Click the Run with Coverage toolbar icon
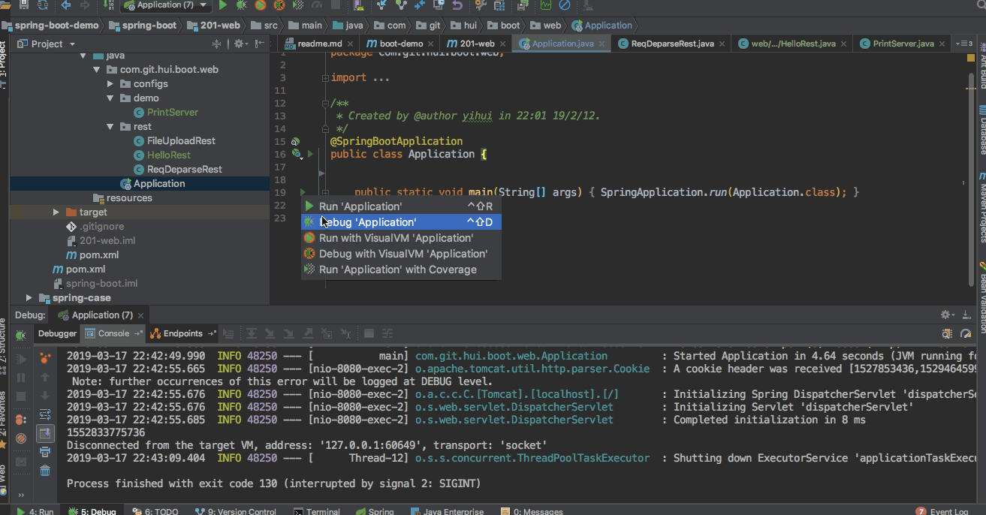This screenshot has height=515, width=986. coord(297,5)
